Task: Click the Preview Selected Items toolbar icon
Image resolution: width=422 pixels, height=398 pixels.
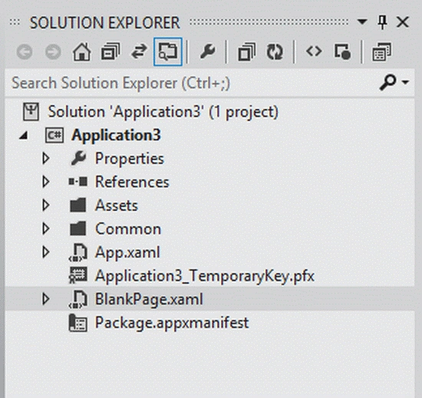Action: 341,51
